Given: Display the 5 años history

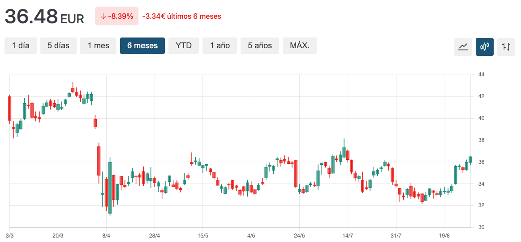Looking at the screenshot, I should pyautogui.click(x=260, y=46).
